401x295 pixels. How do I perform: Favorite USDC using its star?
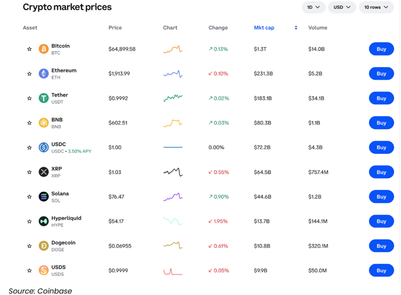coord(30,147)
